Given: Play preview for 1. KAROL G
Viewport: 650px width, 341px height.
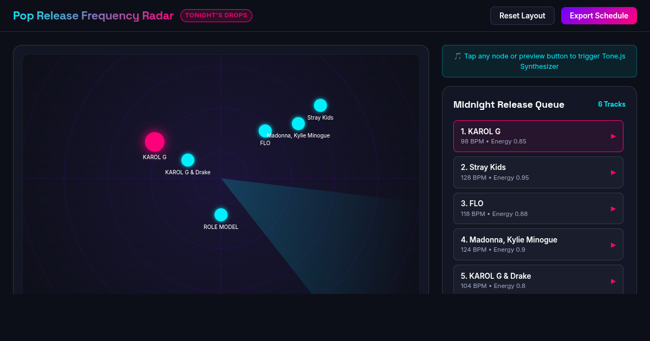Looking at the screenshot, I should [x=613, y=136].
